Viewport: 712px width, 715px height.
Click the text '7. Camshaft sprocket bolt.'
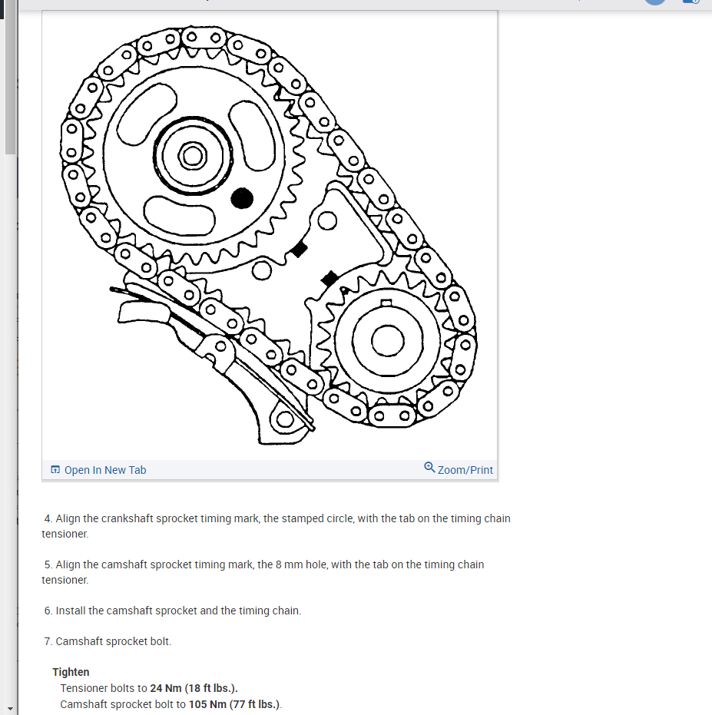pyautogui.click(x=108, y=641)
